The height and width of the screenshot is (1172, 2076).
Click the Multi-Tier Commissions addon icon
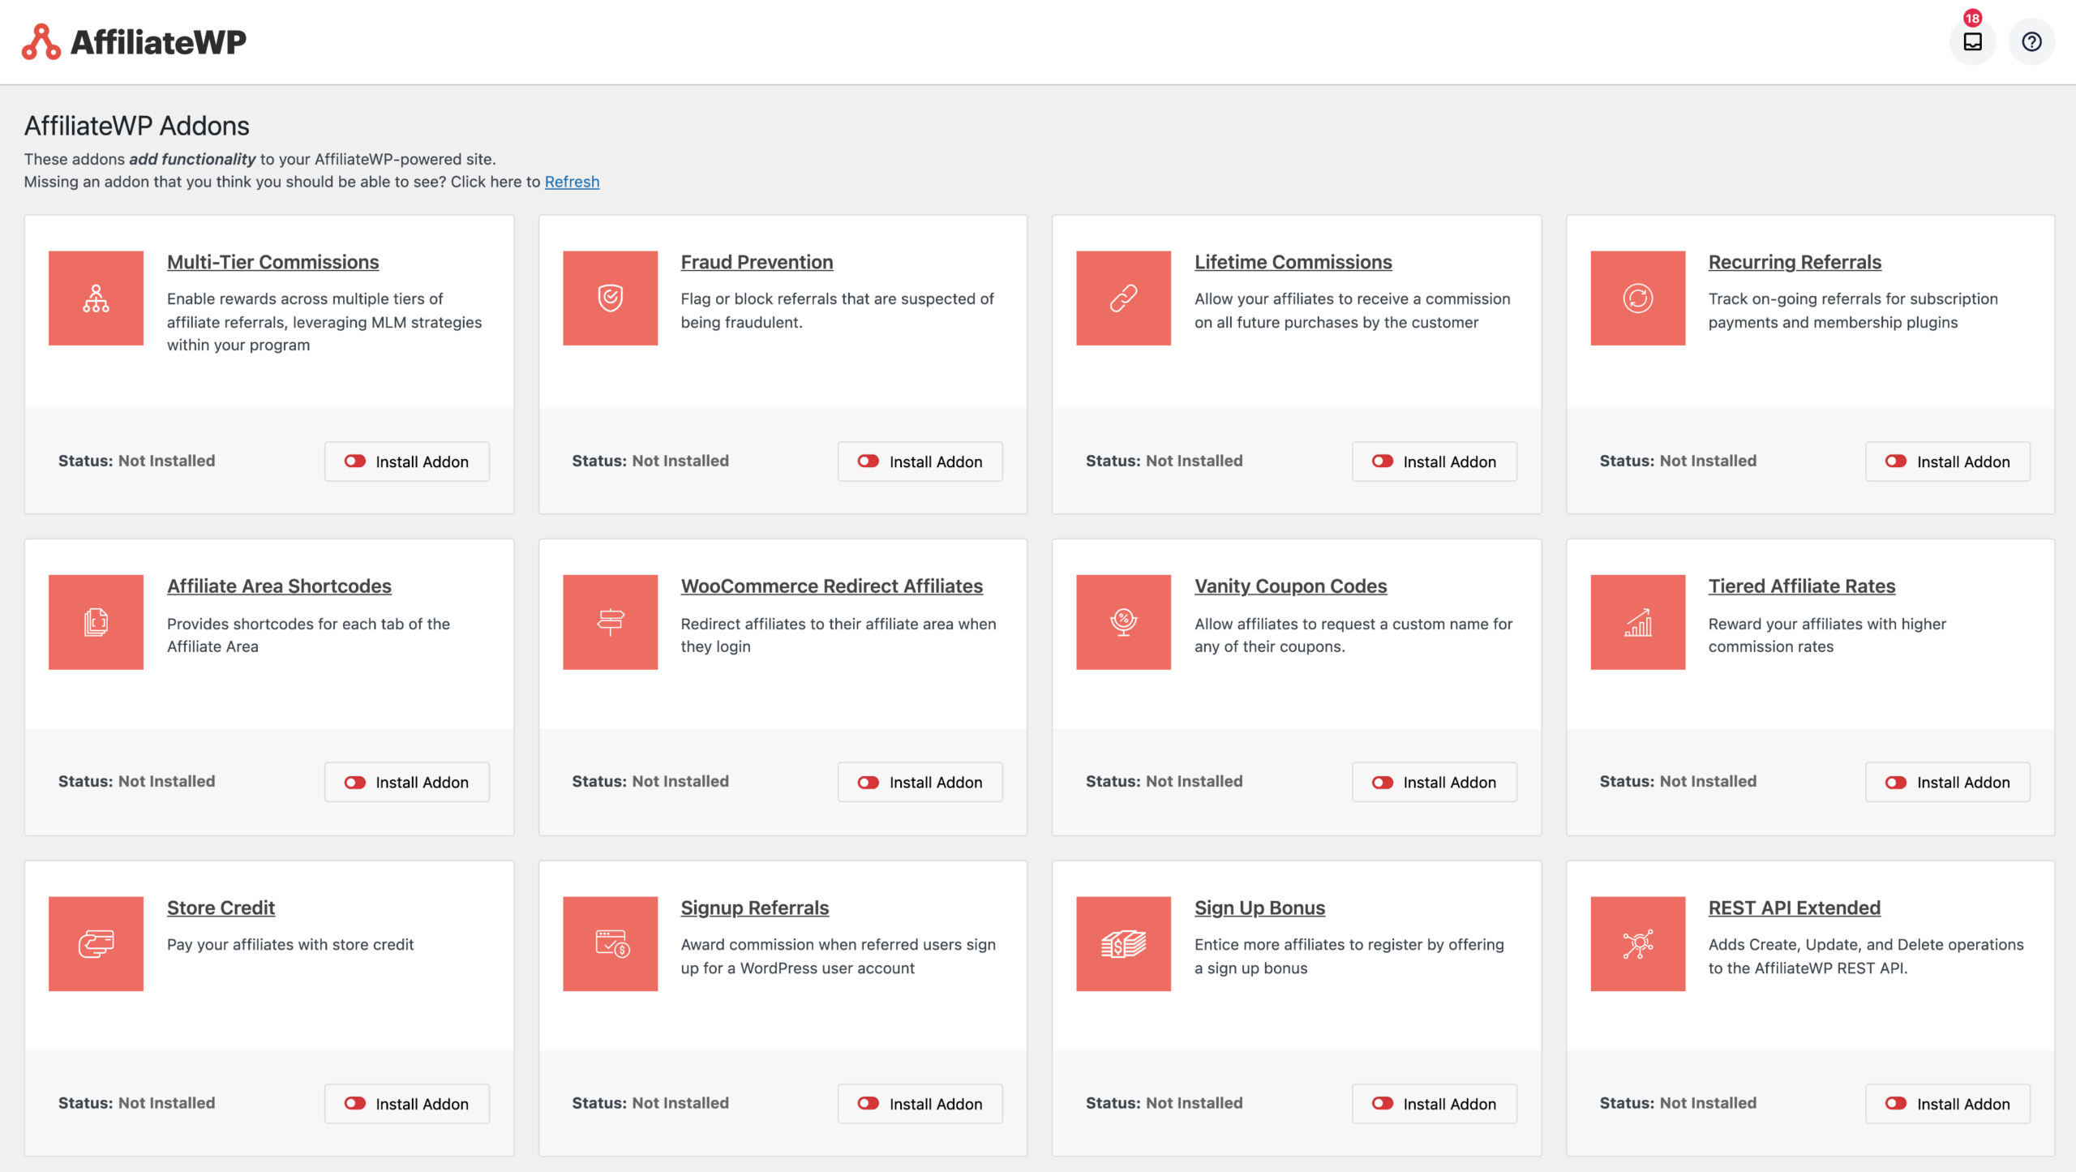pos(96,298)
